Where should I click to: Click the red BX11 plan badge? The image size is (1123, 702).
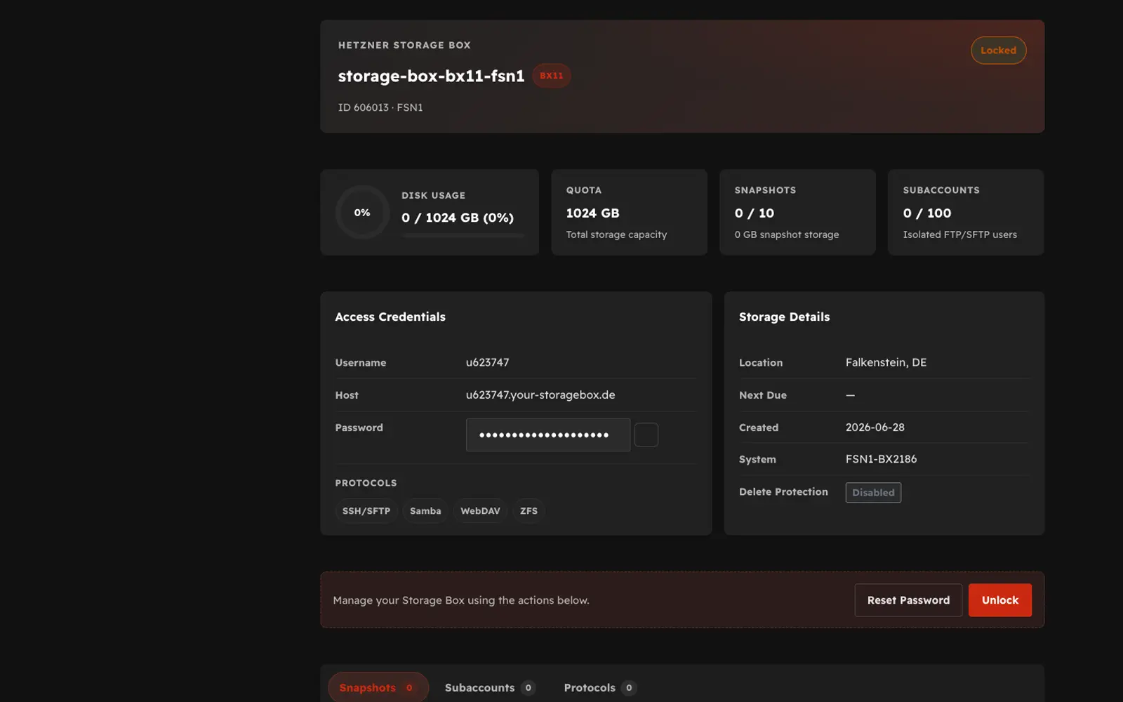tap(551, 76)
